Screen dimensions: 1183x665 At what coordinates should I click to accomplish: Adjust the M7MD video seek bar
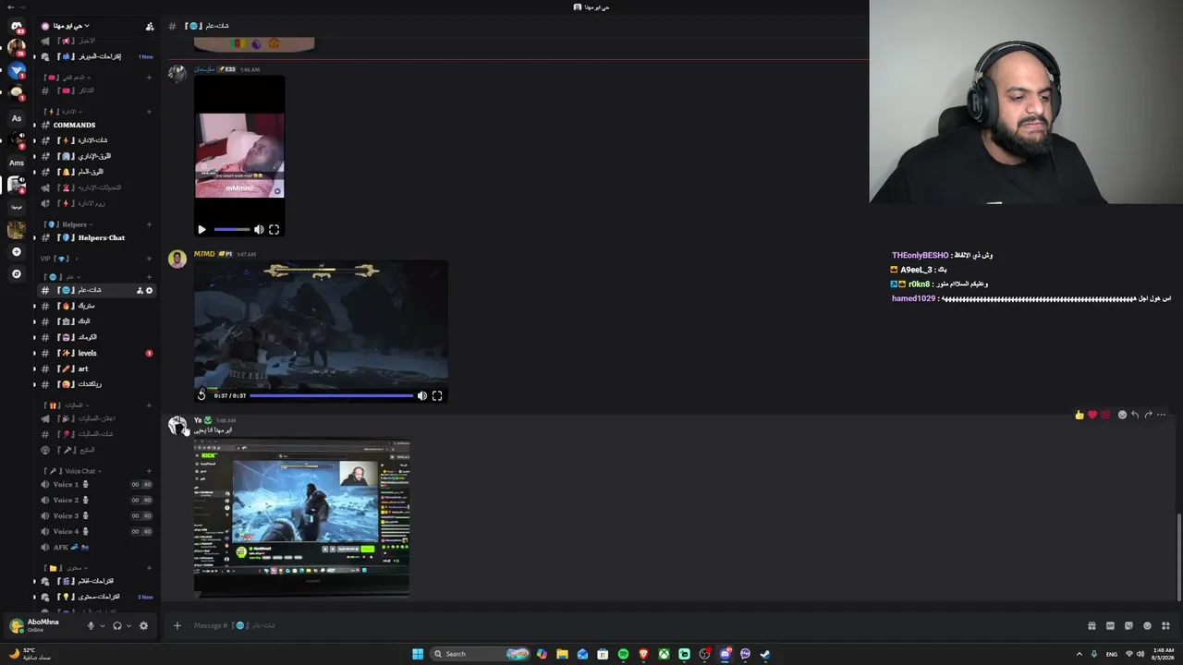tap(332, 395)
